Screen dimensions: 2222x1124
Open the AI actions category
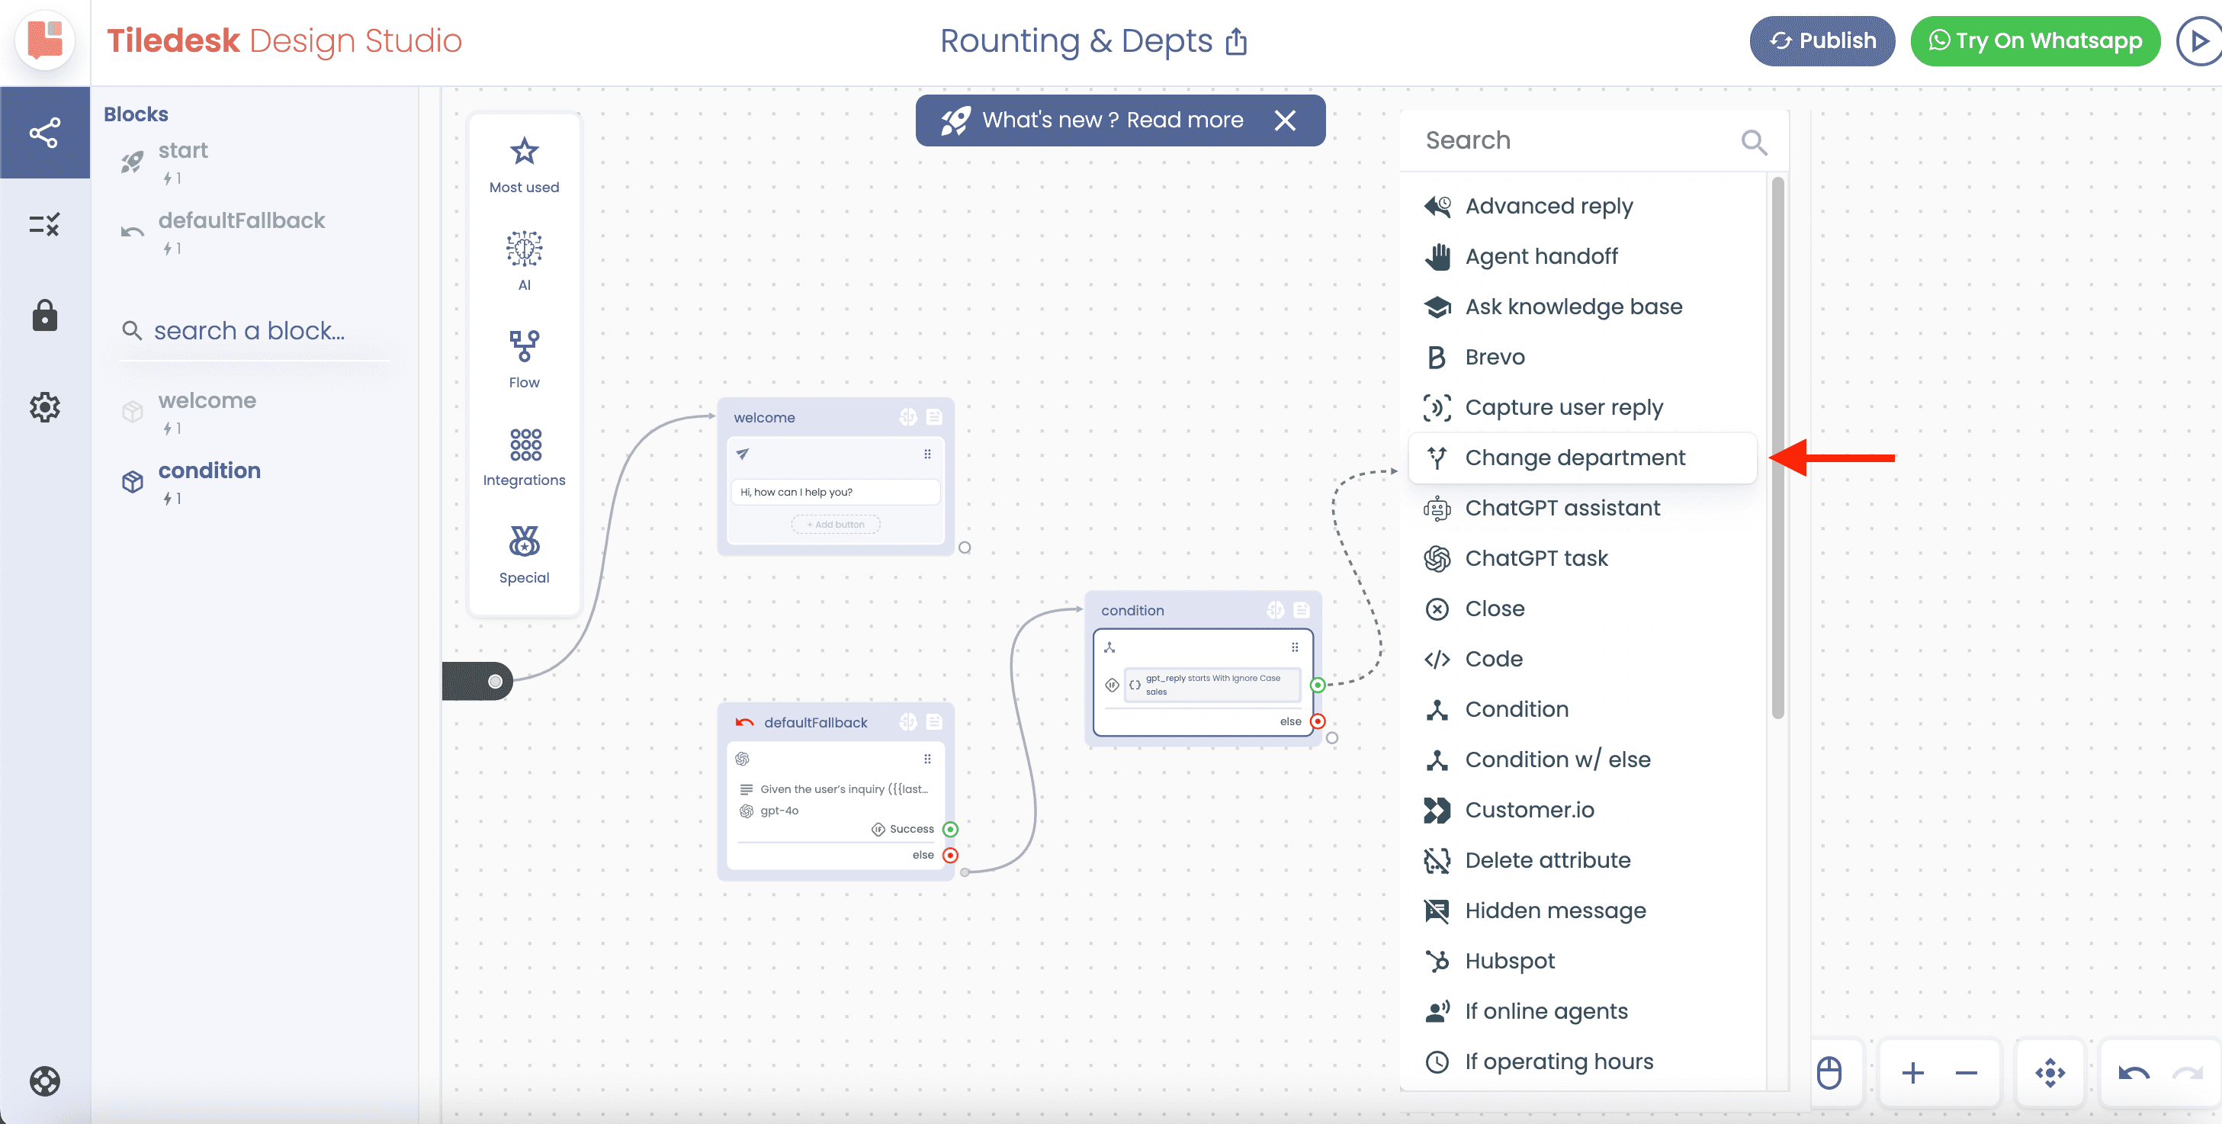click(524, 262)
